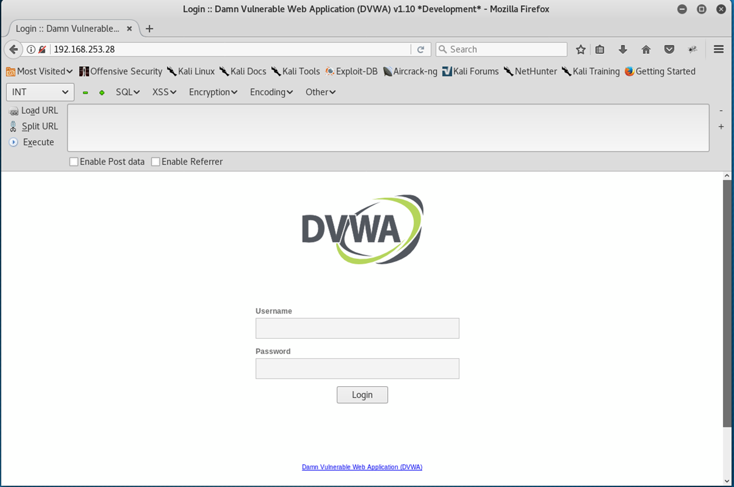Open Kali Tools bookmark
The height and width of the screenshot is (487, 734).
pyautogui.click(x=296, y=71)
